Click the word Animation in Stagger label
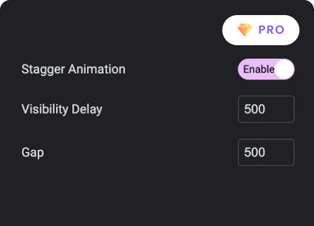Screen dimensions: 314x226 click(97, 69)
